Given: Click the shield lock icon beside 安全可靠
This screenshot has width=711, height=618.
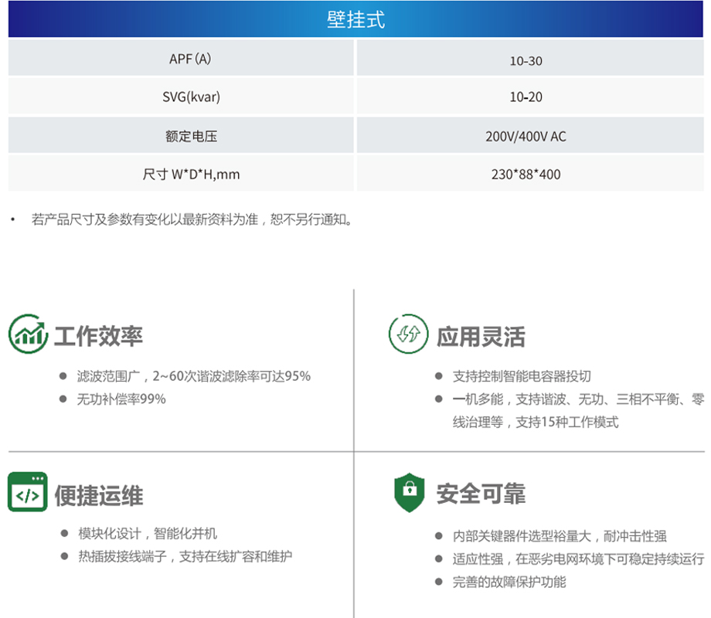Looking at the screenshot, I should click(x=407, y=493).
